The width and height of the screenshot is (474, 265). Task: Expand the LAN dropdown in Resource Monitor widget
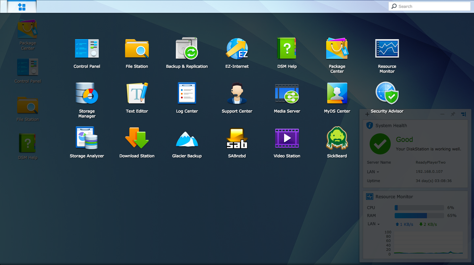(374, 224)
